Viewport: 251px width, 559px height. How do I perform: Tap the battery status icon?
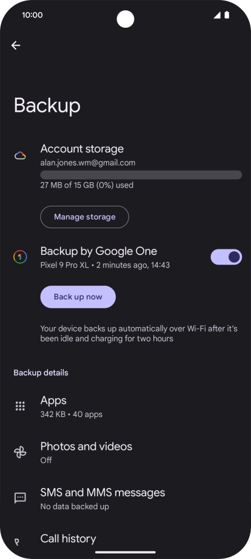tap(227, 15)
